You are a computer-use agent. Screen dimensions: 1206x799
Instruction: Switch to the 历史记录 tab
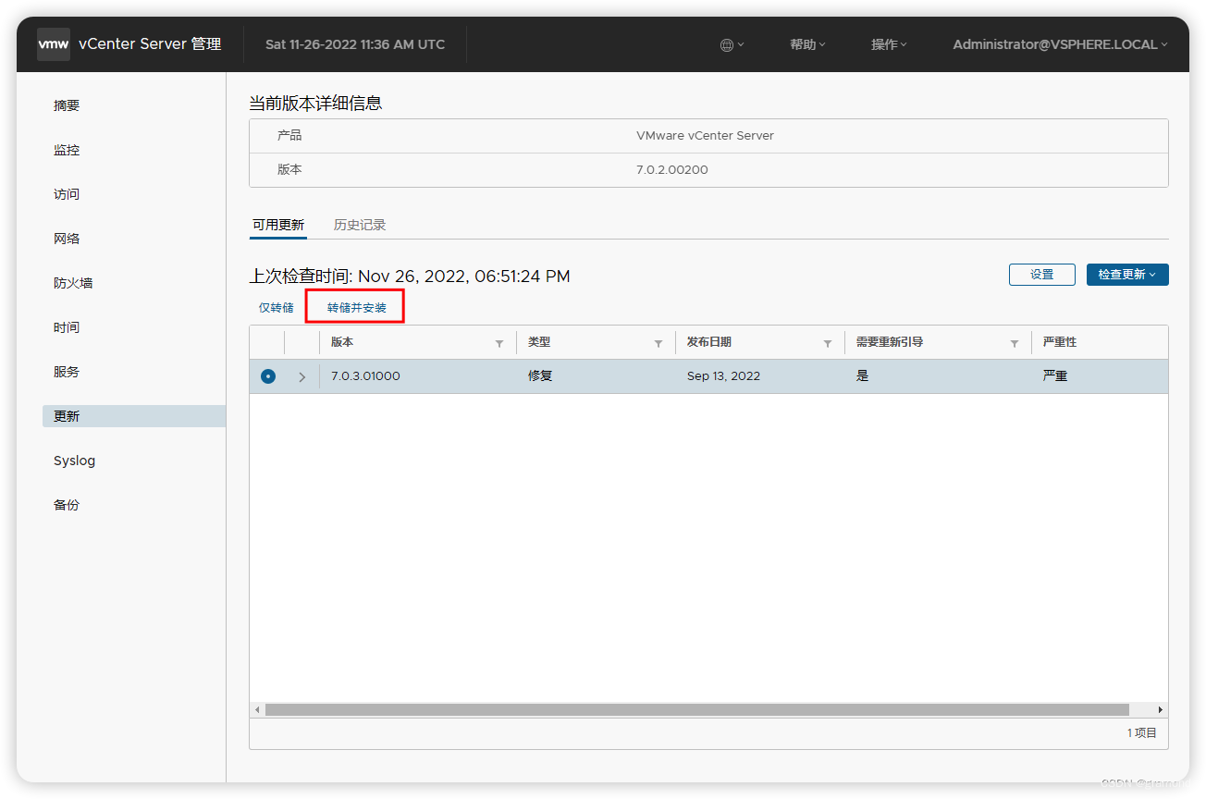(x=360, y=225)
